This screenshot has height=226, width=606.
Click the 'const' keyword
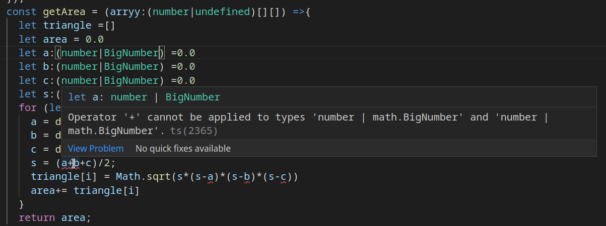tap(22, 11)
